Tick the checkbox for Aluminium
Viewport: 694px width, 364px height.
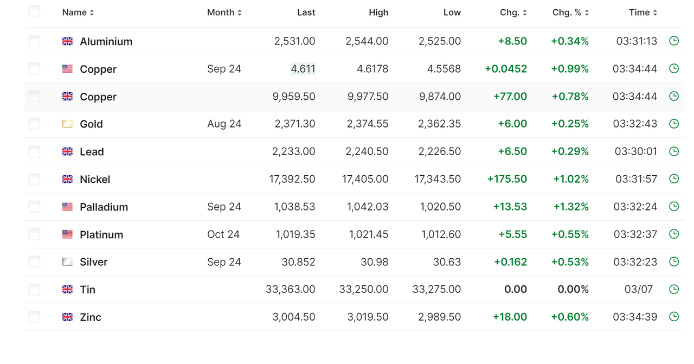pos(34,41)
